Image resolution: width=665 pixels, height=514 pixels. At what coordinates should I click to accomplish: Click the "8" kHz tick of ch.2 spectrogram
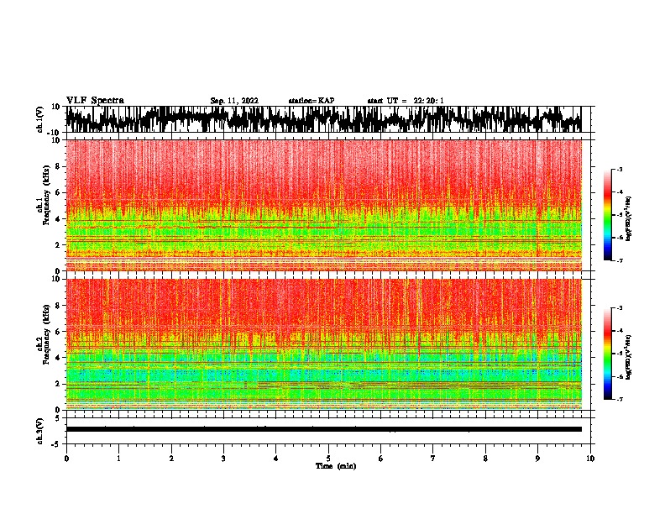(58, 306)
